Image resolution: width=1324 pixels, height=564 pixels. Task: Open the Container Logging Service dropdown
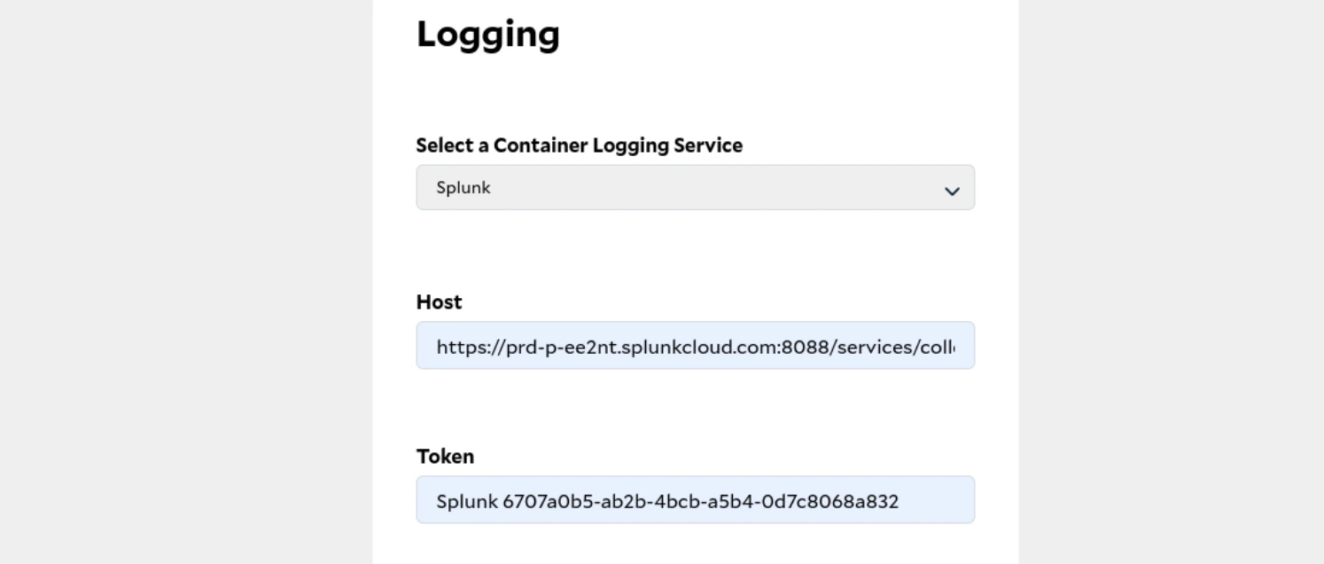click(x=695, y=187)
